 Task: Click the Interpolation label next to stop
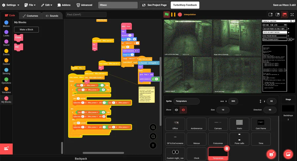(190, 15)
